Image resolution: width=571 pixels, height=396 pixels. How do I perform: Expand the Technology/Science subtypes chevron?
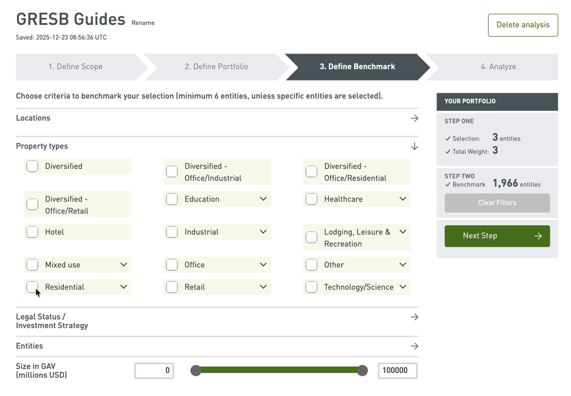coord(403,287)
